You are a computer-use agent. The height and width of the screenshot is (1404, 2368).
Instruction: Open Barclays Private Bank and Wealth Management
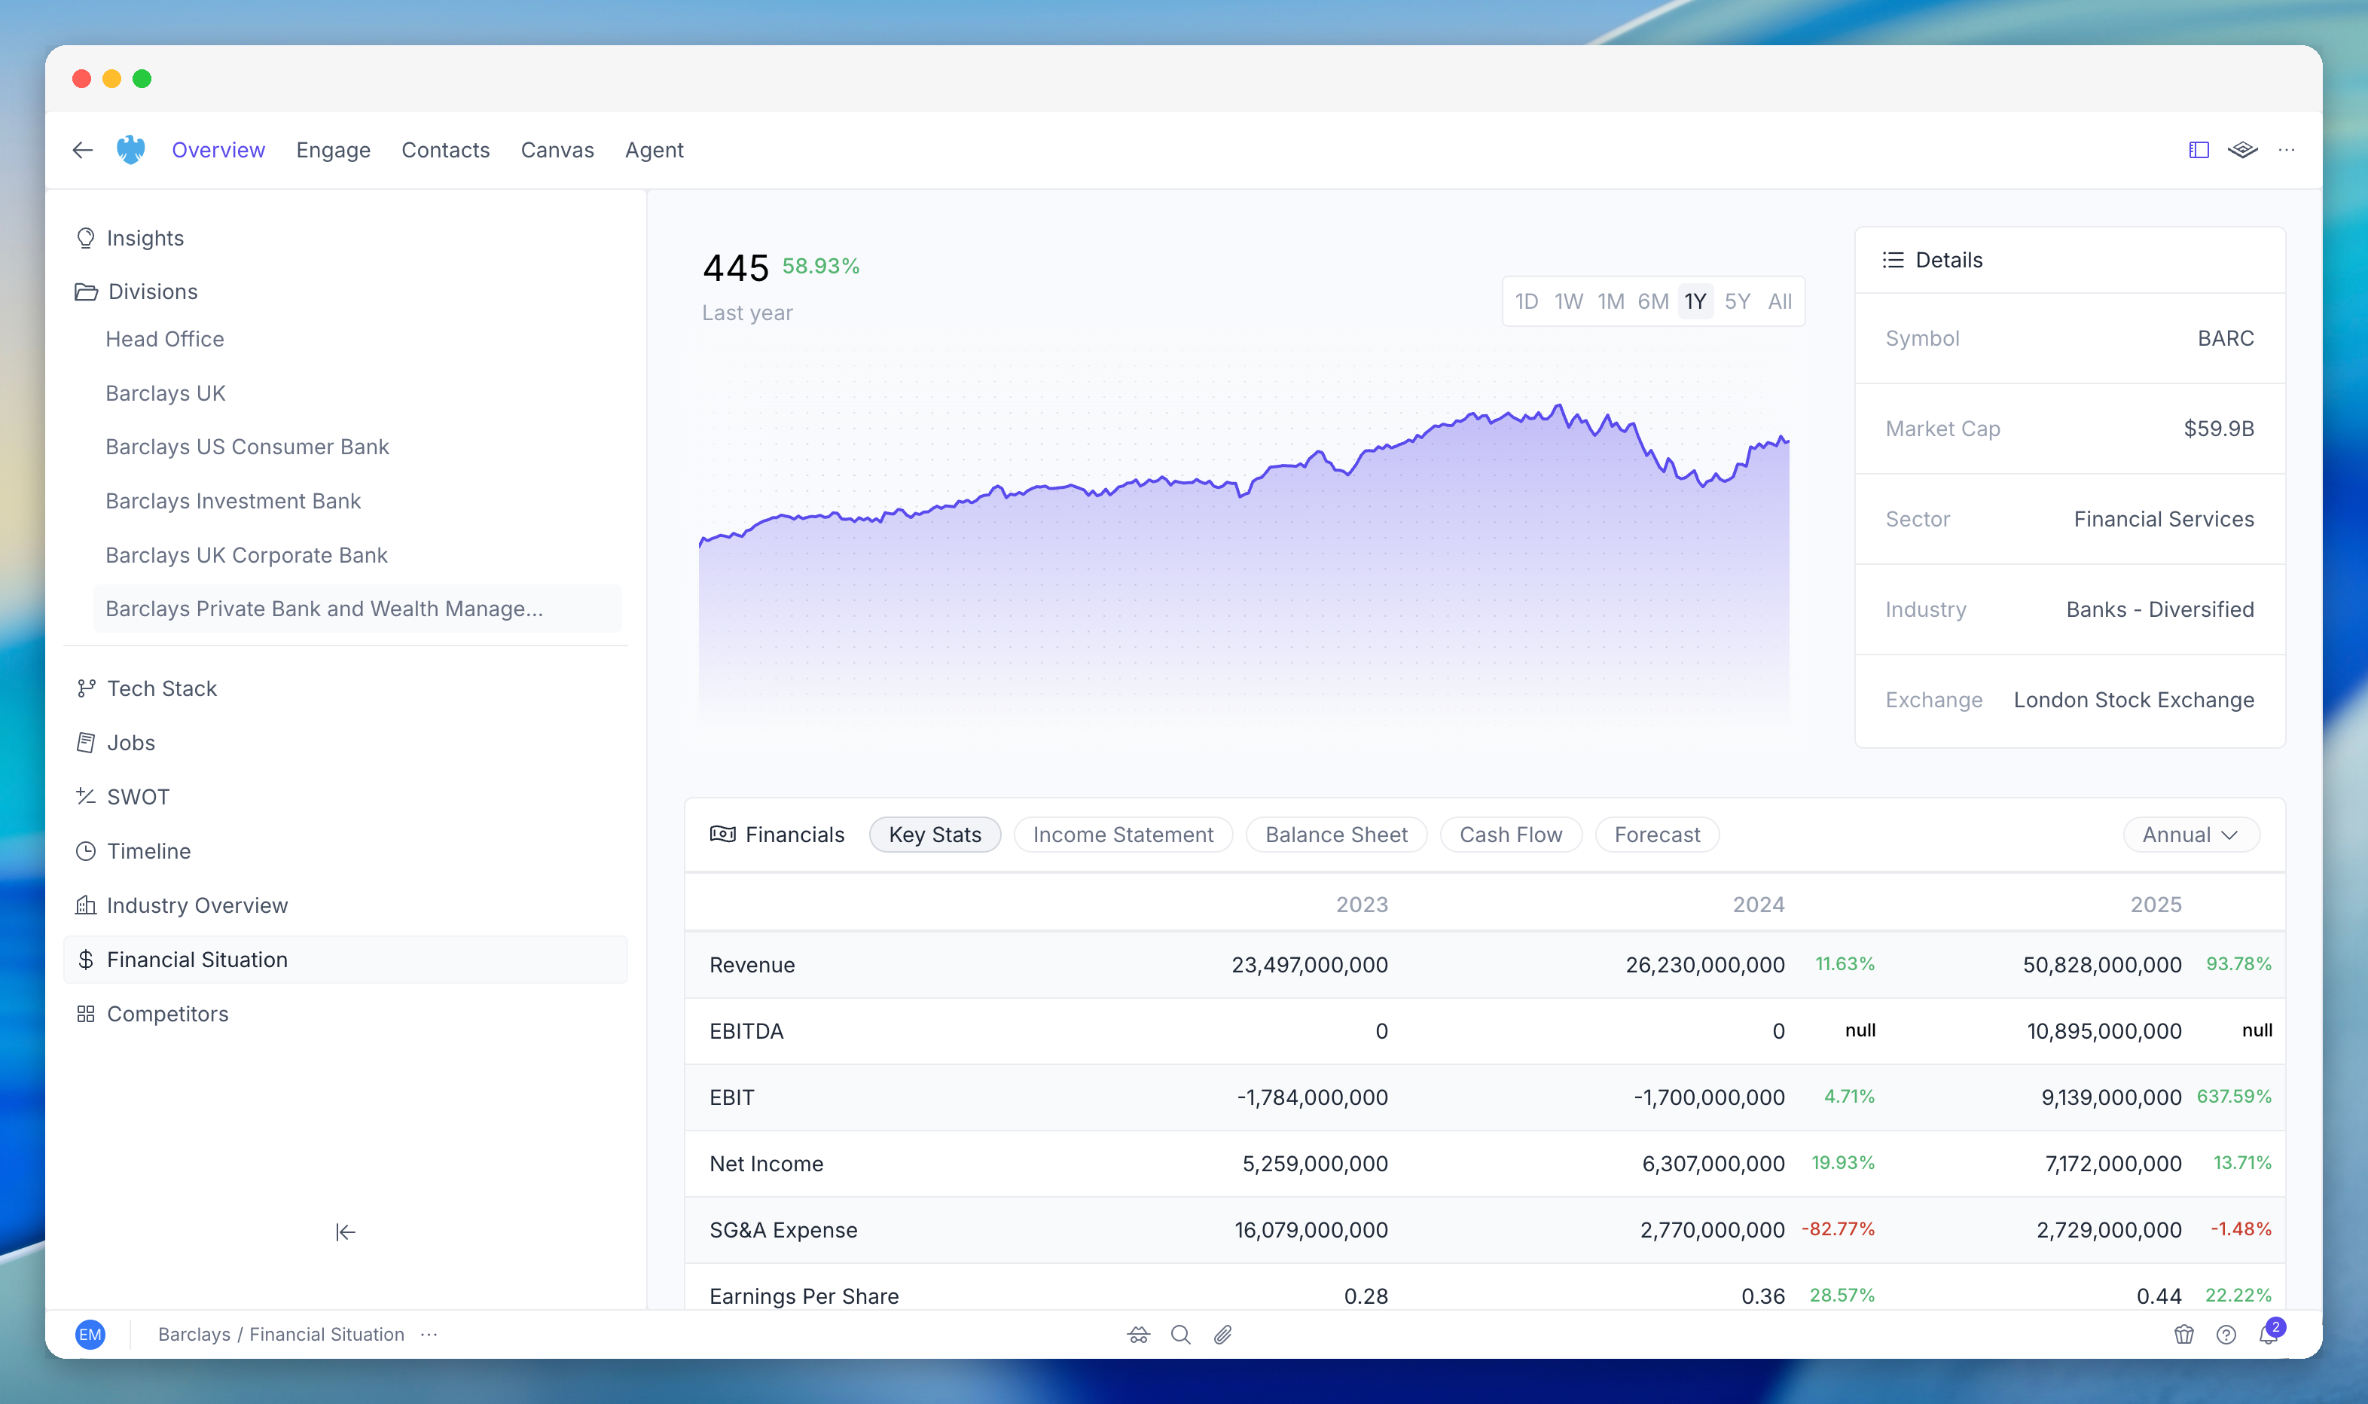[x=358, y=609]
